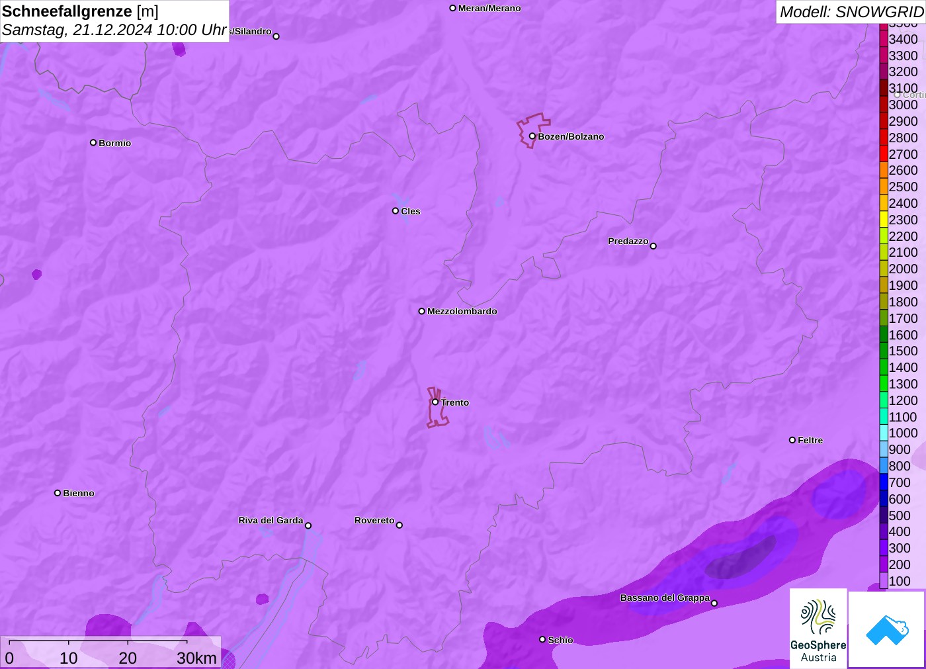Viewport: 926px width, 669px height.
Task: Click the Bassano del Grappa label
Action: click(x=665, y=598)
